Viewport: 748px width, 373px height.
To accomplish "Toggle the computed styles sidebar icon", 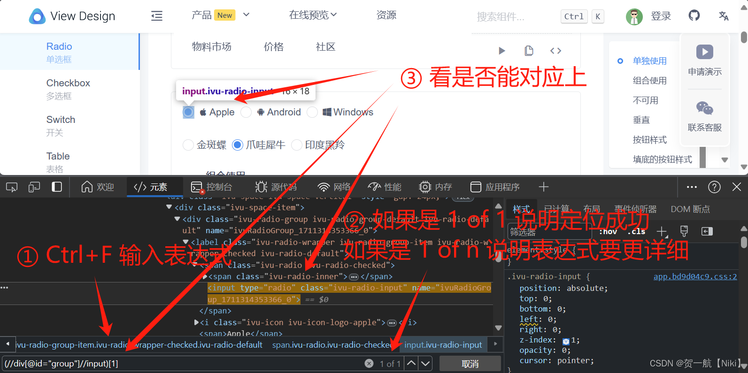I will pos(707,231).
